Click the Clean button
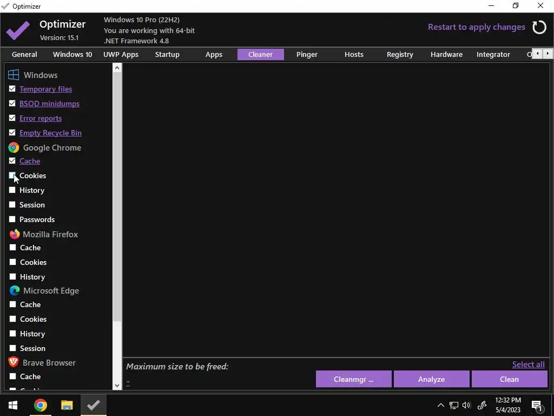This screenshot has width=554, height=416. pos(509,379)
